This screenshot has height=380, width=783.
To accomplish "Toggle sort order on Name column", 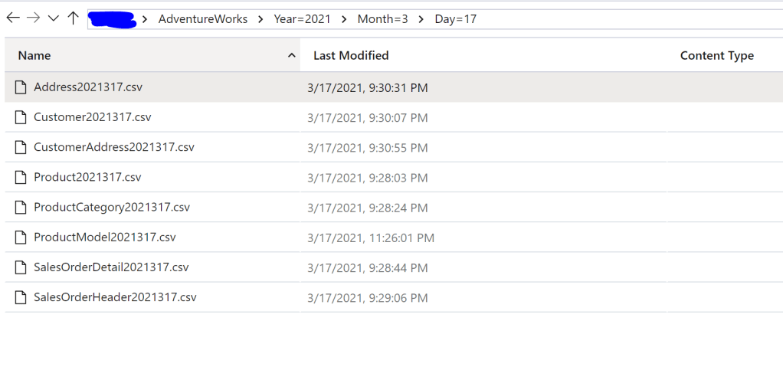I will [291, 56].
